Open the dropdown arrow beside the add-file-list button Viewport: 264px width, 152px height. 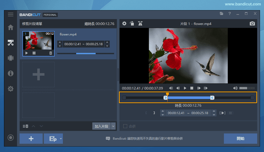(61, 139)
